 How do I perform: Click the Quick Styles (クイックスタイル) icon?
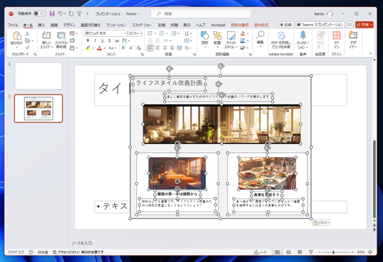(x=231, y=35)
